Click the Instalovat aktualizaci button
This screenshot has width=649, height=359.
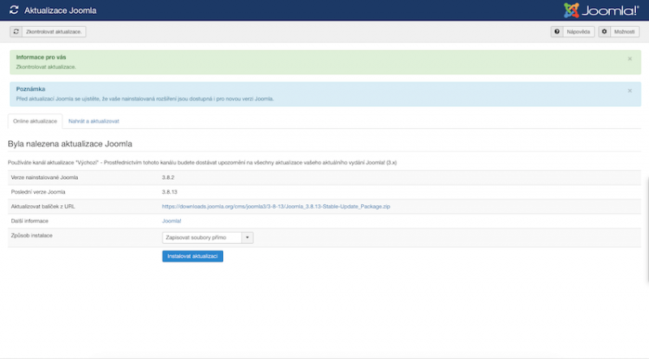coord(192,256)
